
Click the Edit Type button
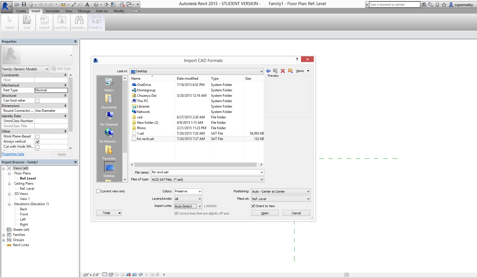(61, 69)
